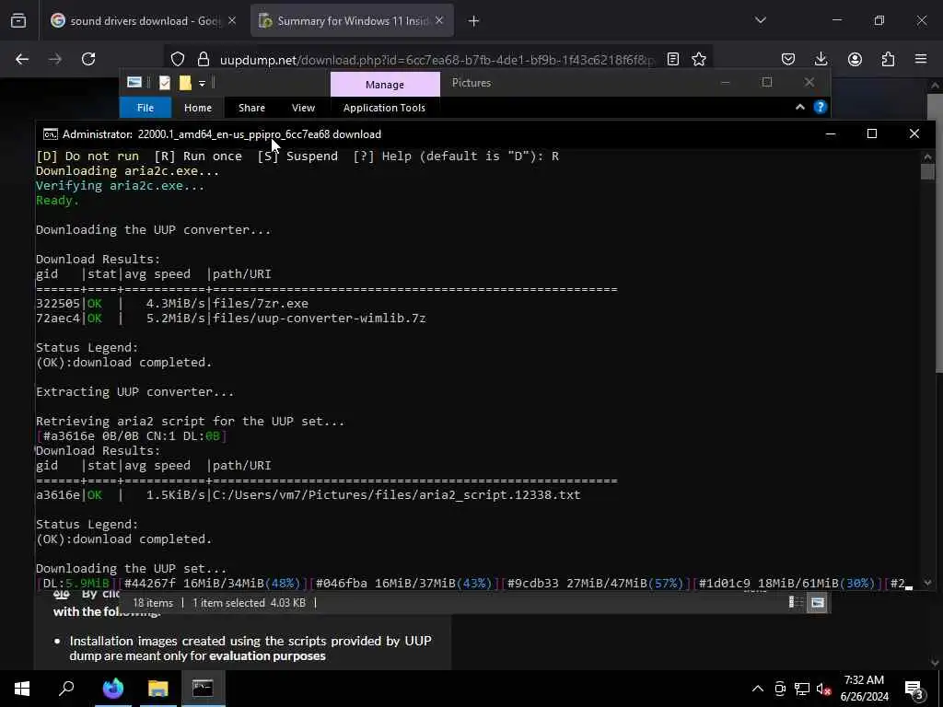Click console scrollbar down arrow
The width and height of the screenshot is (943, 707).
(927, 582)
